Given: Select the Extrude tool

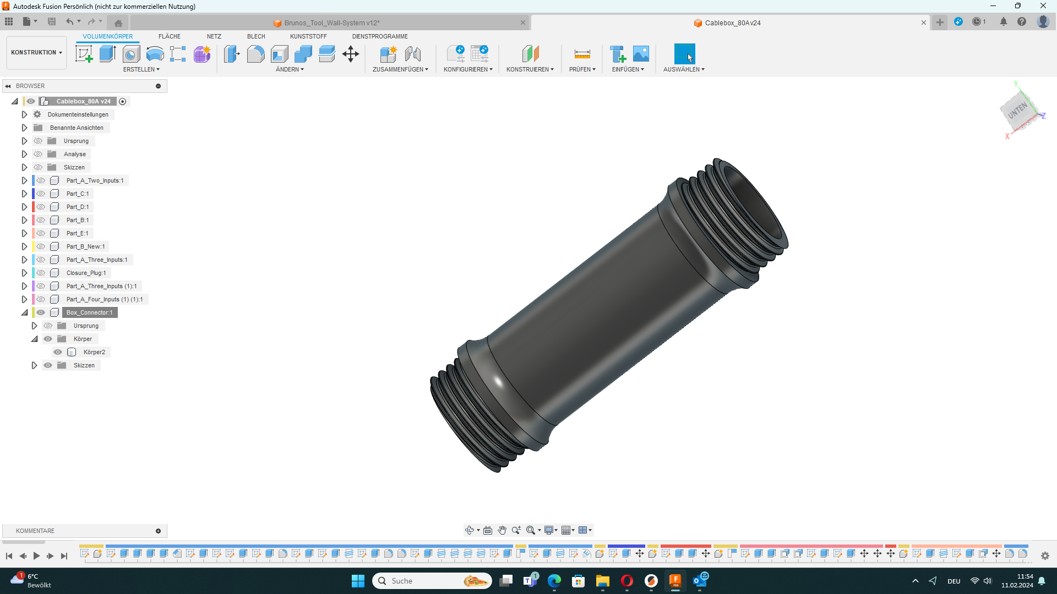Looking at the screenshot, I should 107,54.
